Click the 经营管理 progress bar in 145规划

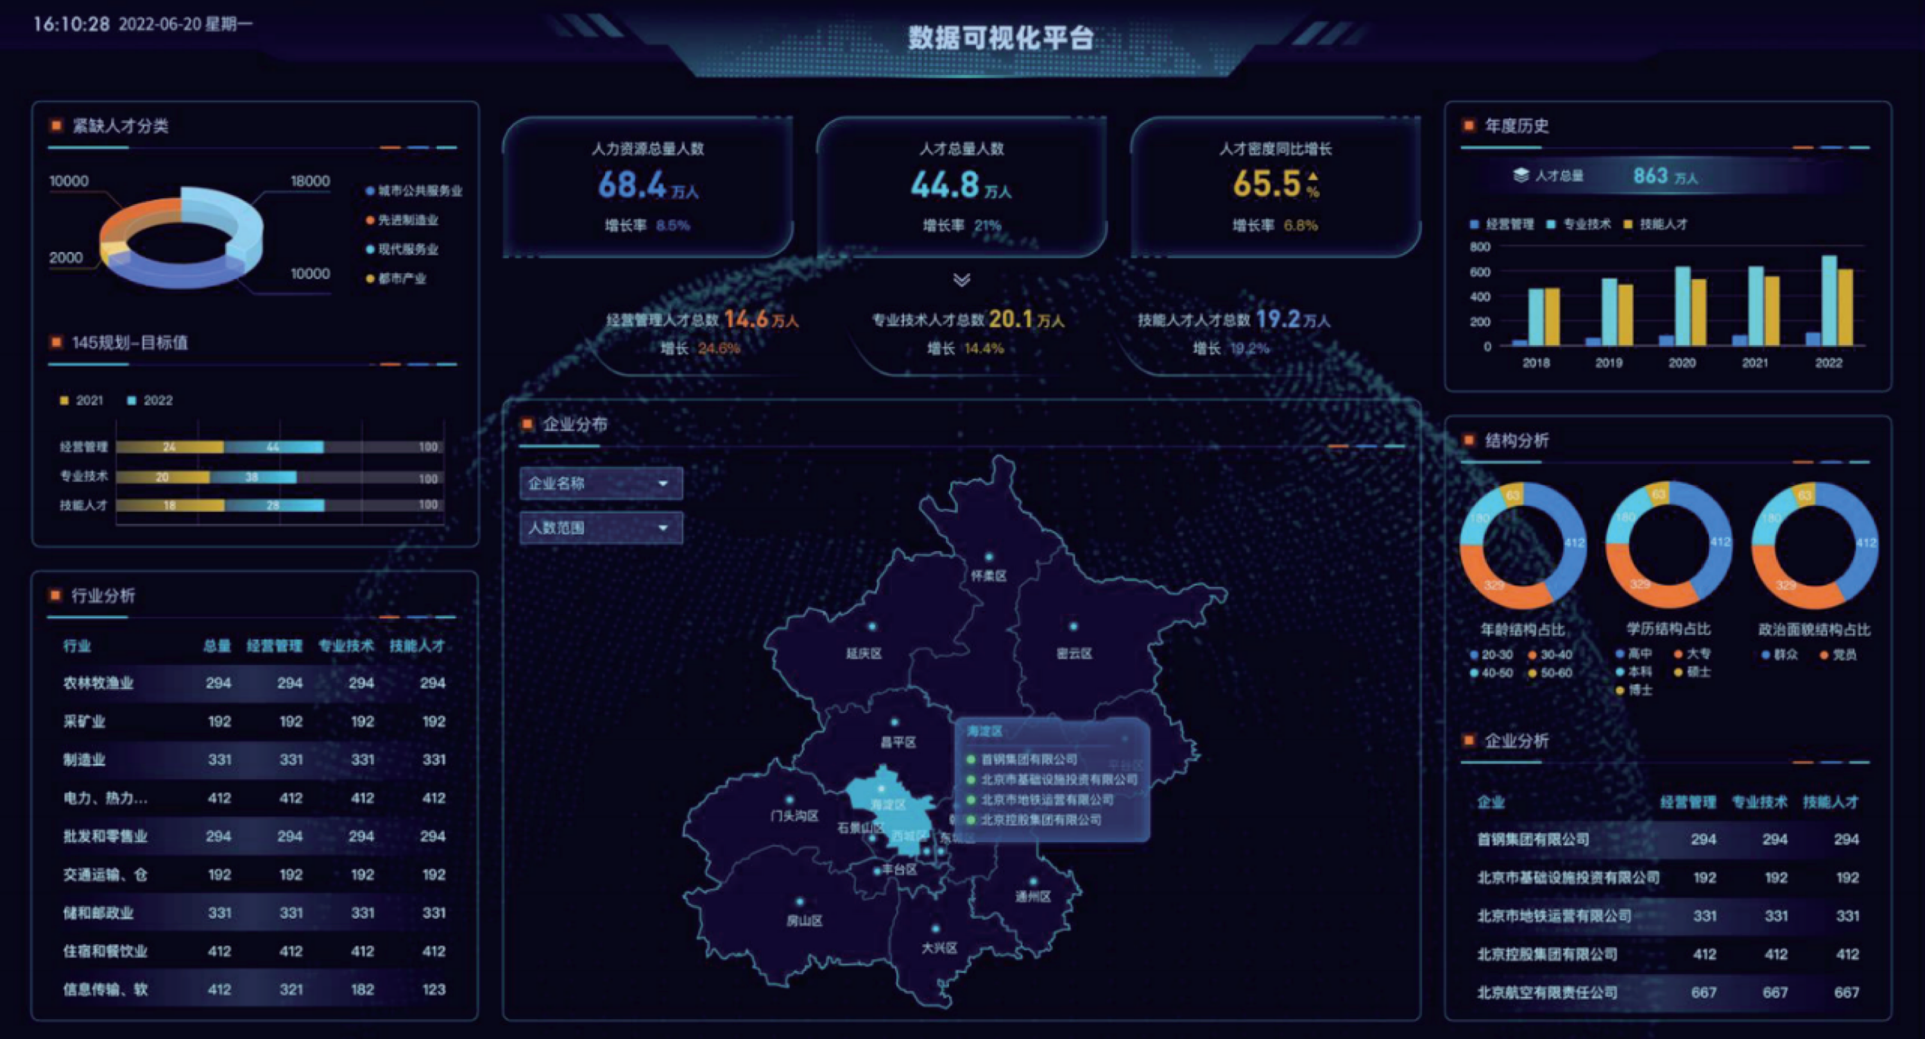(x=280, y=446)
